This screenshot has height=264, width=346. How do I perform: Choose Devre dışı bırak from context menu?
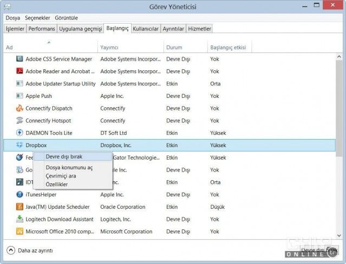pos(64,156)
